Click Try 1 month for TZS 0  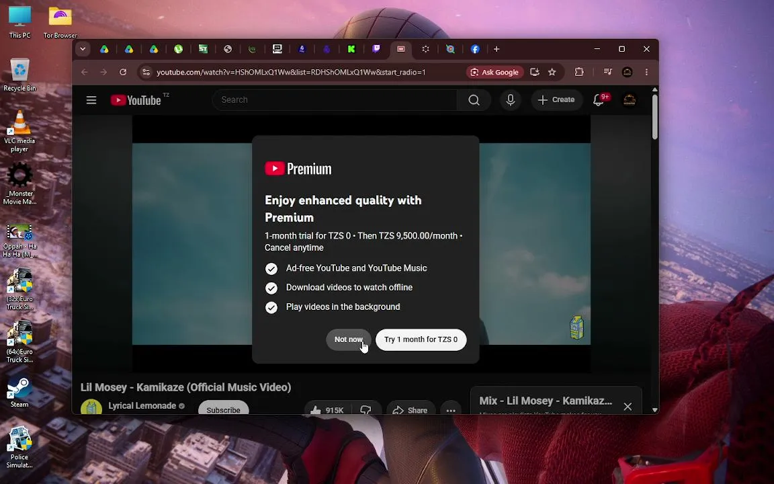coord(421,339)
